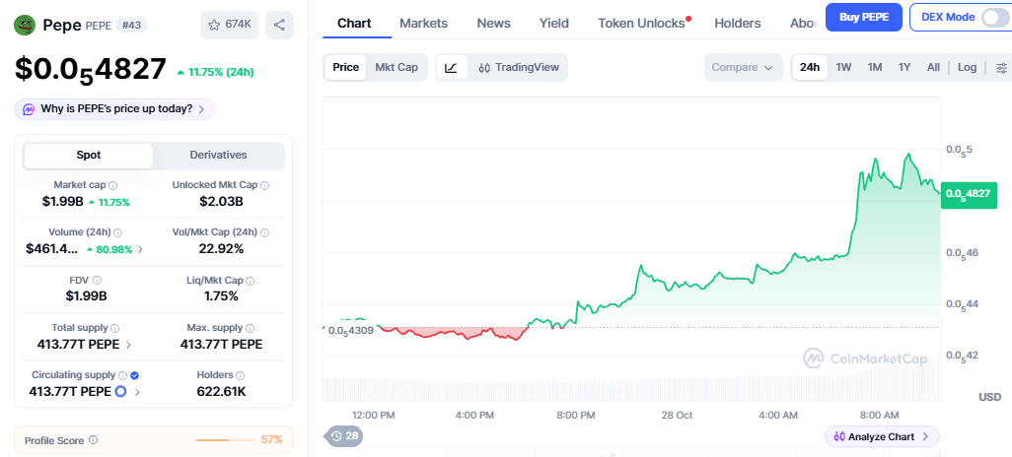The height and width of the screenshot is (457, 1012).
Task: Click the green 0.0₅4827 price tag on chart
Action: [x=969, y=193]
